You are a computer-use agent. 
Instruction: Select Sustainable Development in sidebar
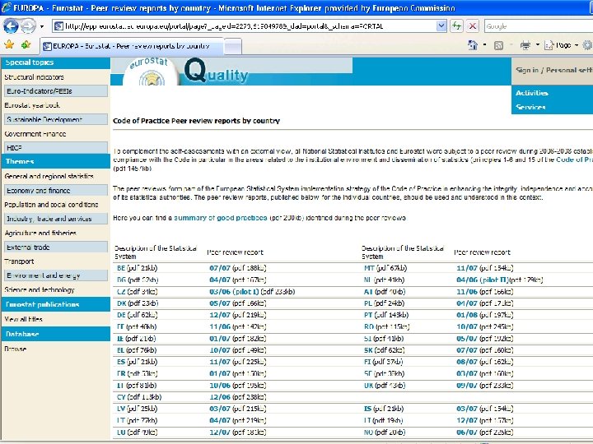point(56,119)
